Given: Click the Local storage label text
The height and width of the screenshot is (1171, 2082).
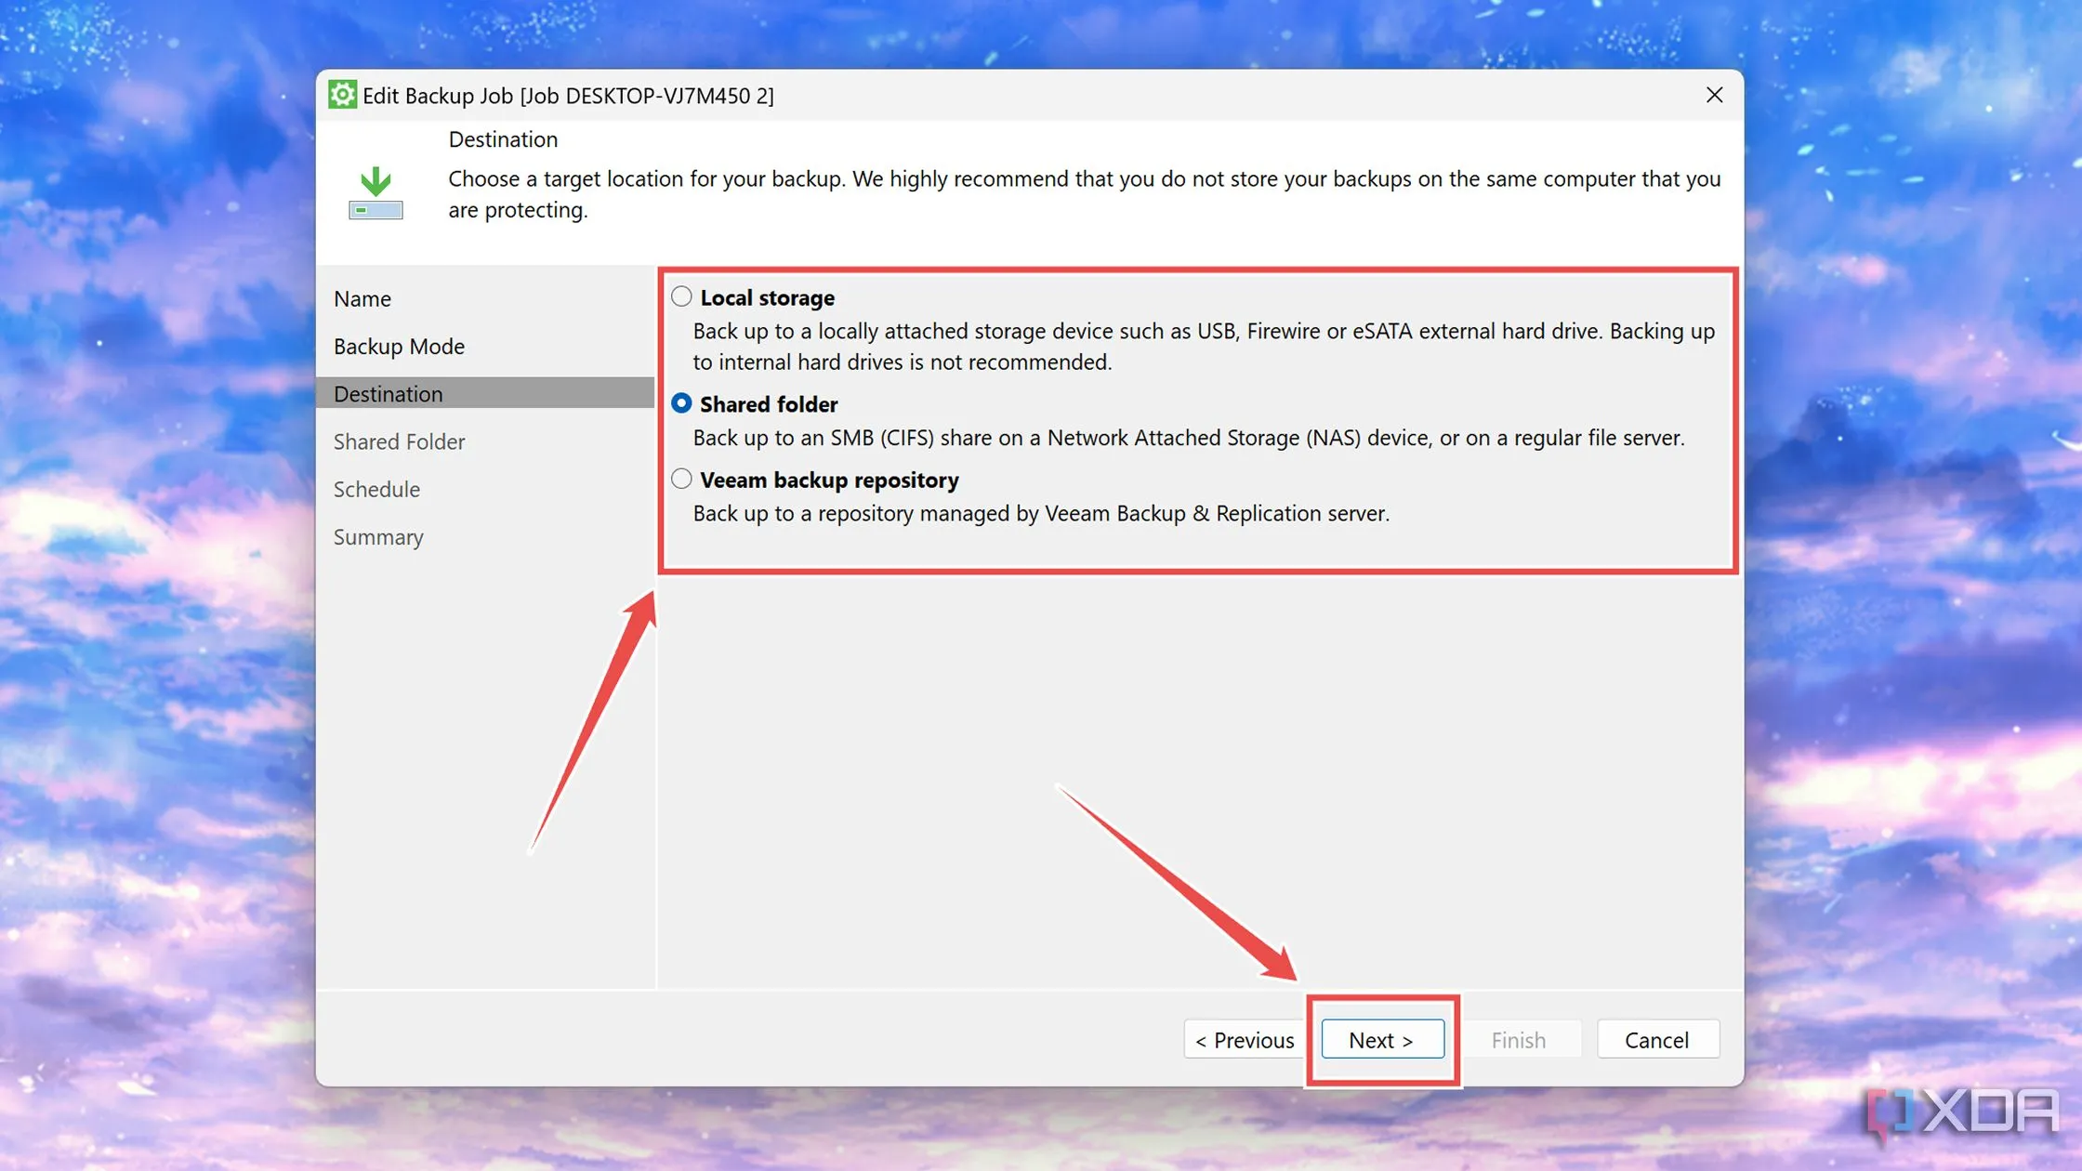Looking at the screenshot, I should pyautogui.click(x=767, y=297).
